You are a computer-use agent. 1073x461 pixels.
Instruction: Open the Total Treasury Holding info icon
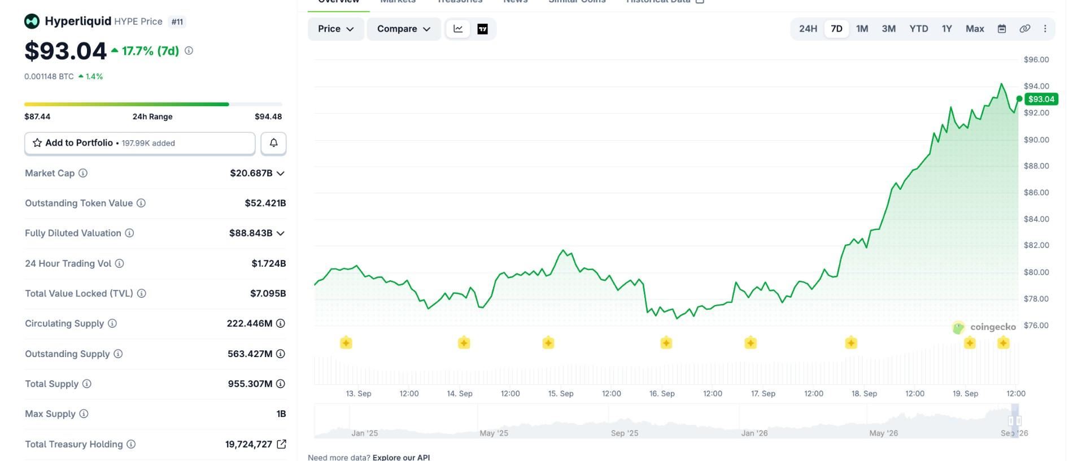click(131, 444)
